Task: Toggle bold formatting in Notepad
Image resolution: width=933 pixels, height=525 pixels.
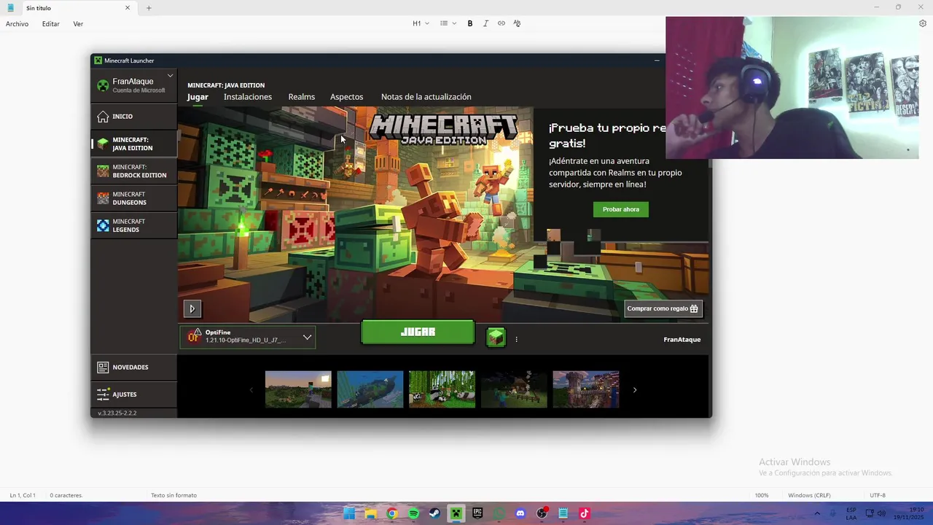Action: [x=470, y=23]
